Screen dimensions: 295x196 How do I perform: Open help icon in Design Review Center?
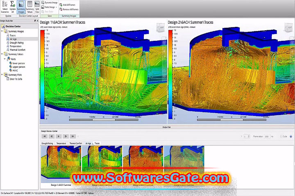pos(291,136)
